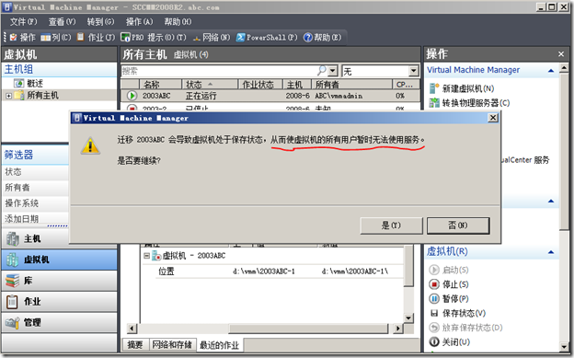
Task: Click Yes (是) in the migration dialog
Action: (x=391, y=225)
